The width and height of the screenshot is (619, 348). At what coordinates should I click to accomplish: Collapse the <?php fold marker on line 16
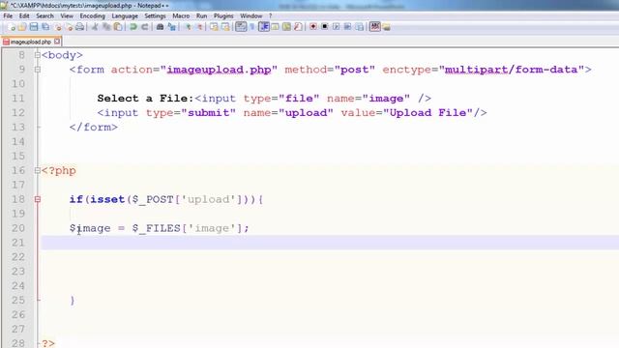click(38, 170)
